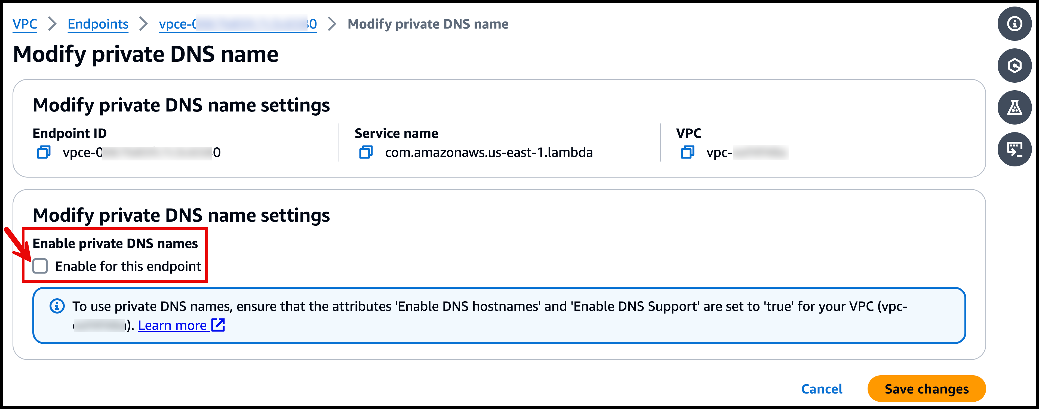This screenshot has height=409, width=1039.
Task: Copy the Service name com.amazonaws.us-east-1.lambda
Action: tap(366, 152)
